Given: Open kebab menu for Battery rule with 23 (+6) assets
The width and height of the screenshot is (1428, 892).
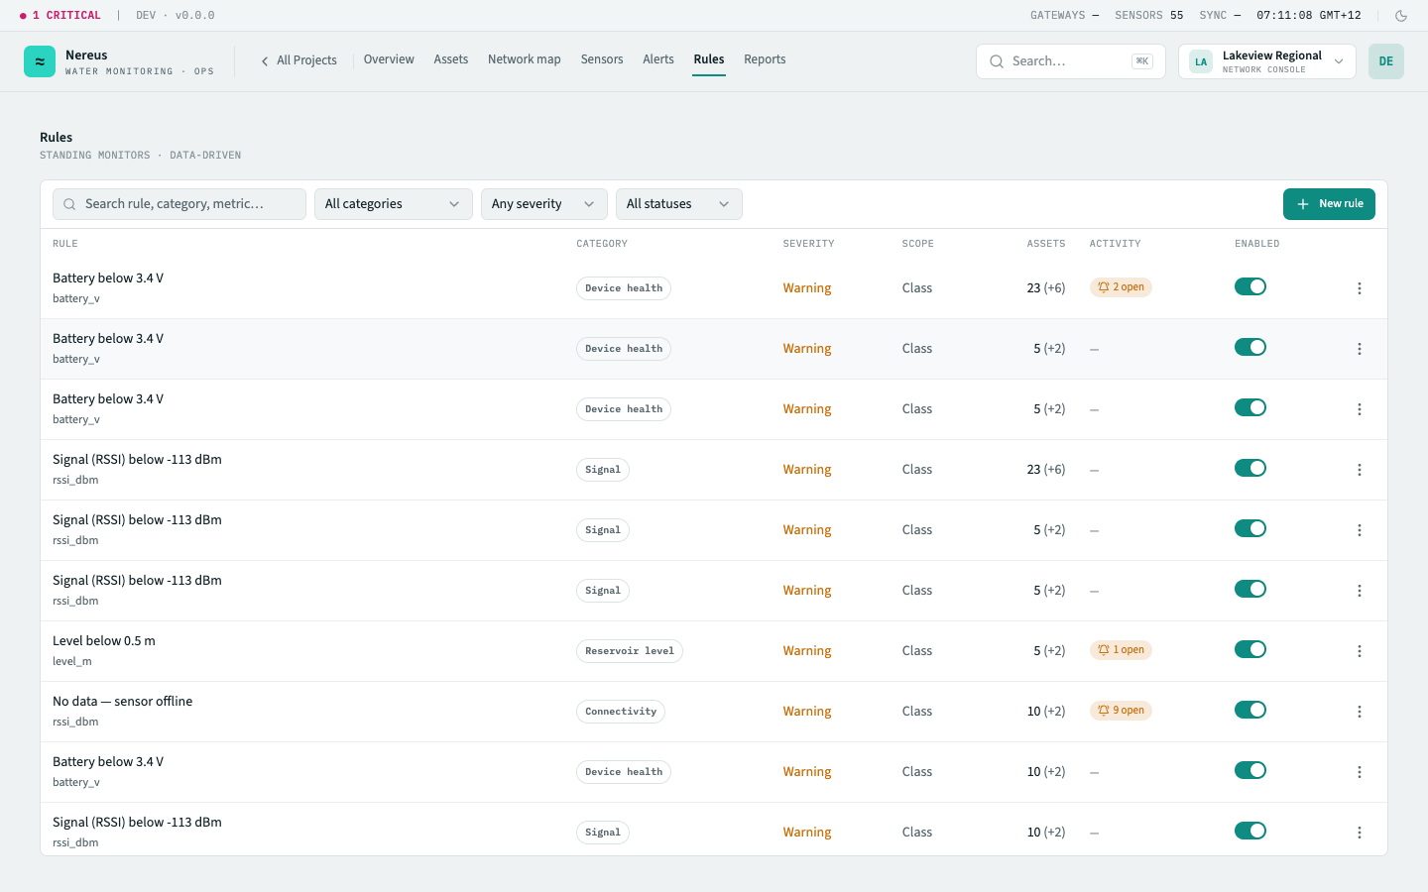Looking at the screenshot, I should coord(1360,288).
